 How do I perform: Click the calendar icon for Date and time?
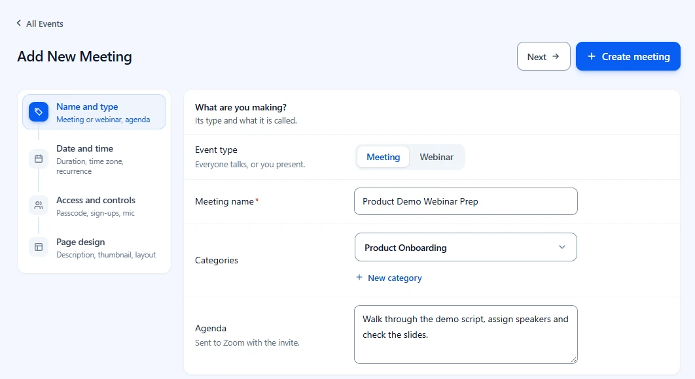coord(39,159)
